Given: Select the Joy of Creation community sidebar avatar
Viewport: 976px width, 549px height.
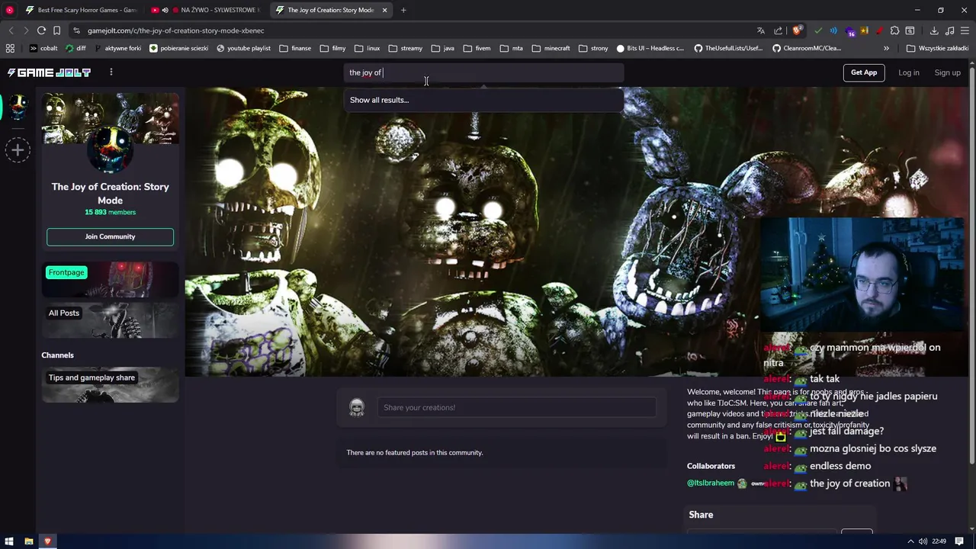Looking at the screenshot, I should click(18, 107).
